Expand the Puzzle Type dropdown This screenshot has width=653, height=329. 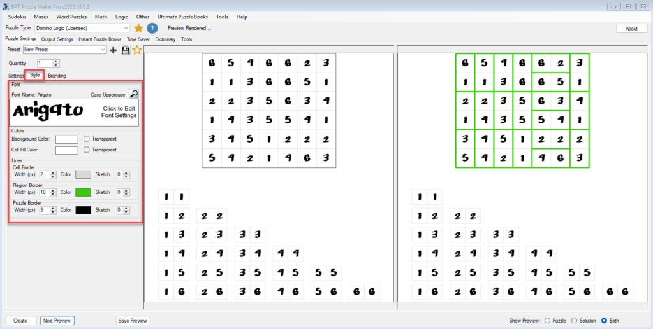(126, 28)
